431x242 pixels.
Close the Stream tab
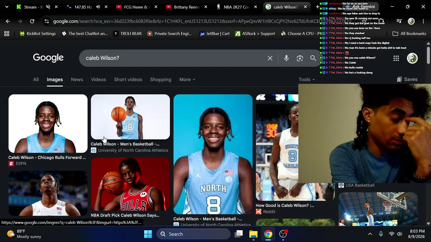pyautogui.click(x=56, y=7)
